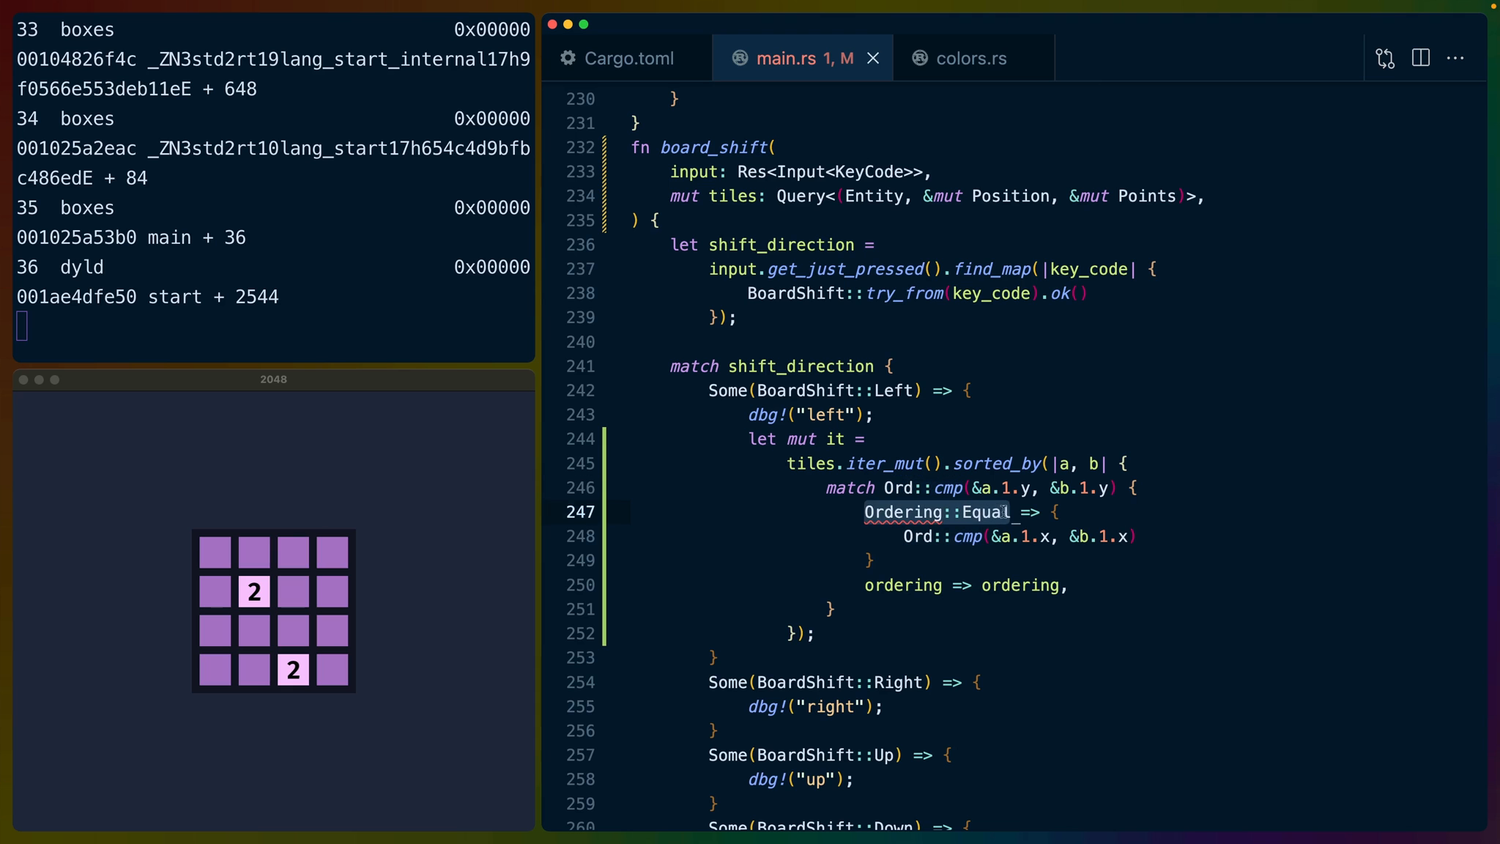This screenshot has width=1500, height=844.
Task: Click the Open Changes compare icon
Action: point(1385,59)
